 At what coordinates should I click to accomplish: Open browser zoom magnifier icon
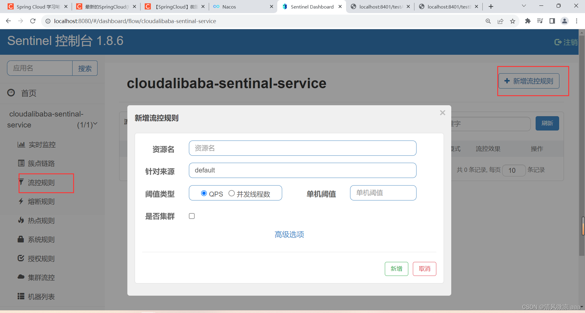click(x=488, y=21)
